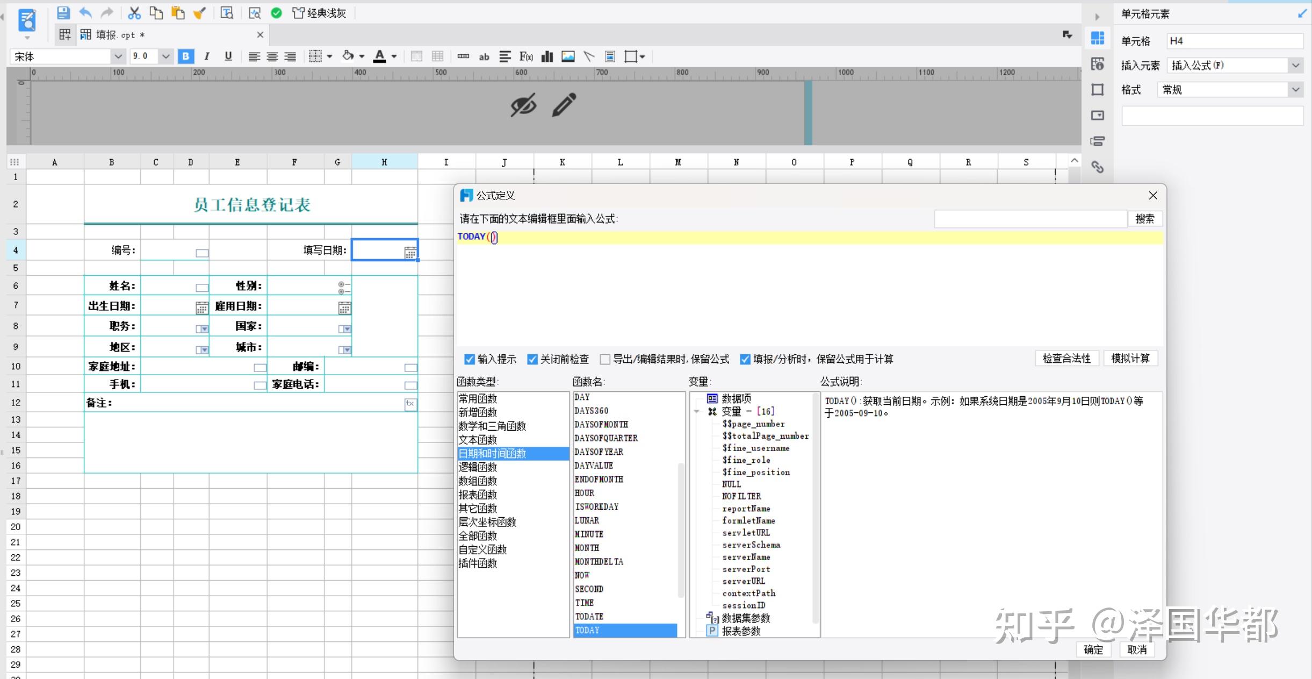Click the 单元格 H4 input field
This screenshot has height=679, width=1312.
point(1235,41)
